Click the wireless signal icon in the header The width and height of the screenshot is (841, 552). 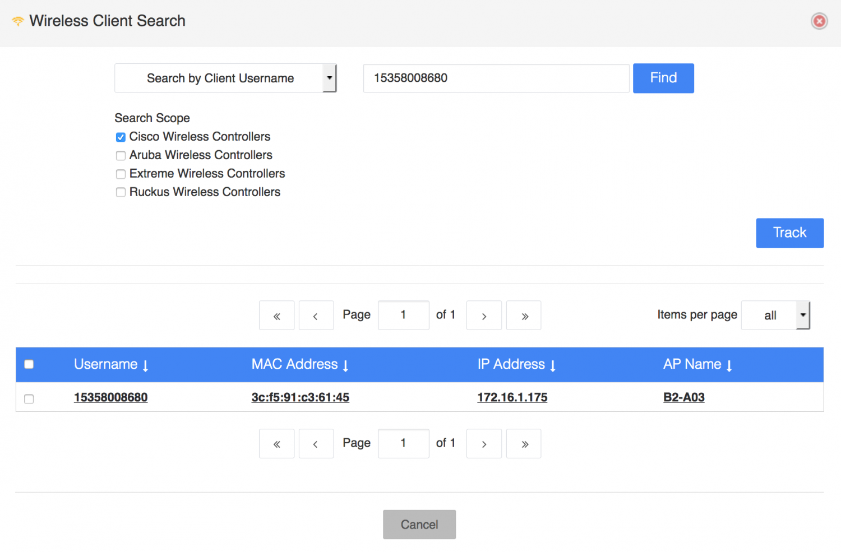(17, 20)
